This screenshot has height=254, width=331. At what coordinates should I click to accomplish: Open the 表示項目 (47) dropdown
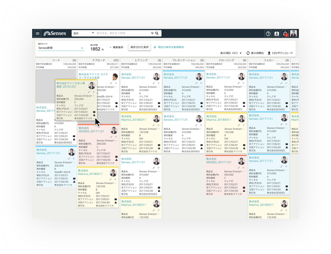[231, 53]
